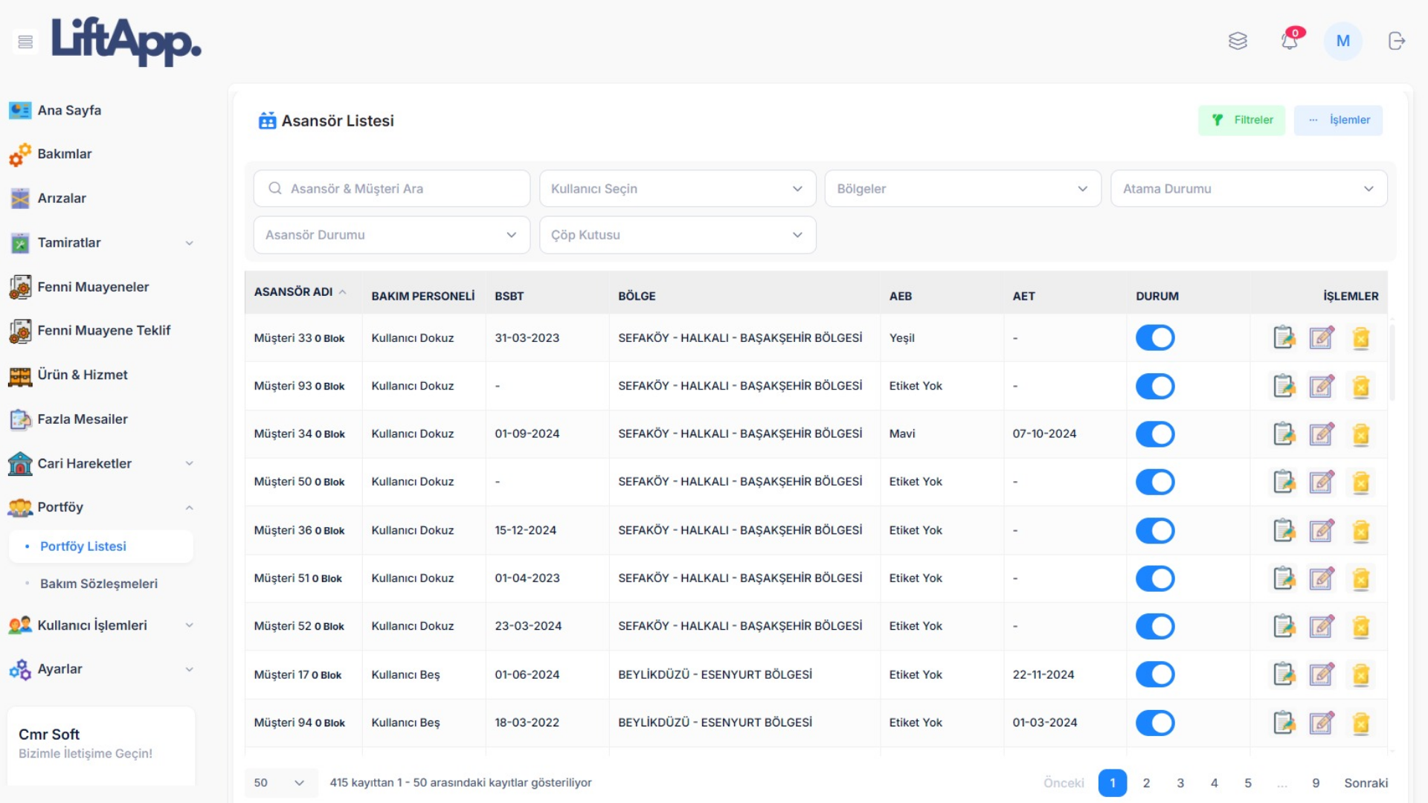This screenshot has height=803, width=1428.
Task: Click edit pencil icon for Müşteri 33
Action: tap(1322, 338)
